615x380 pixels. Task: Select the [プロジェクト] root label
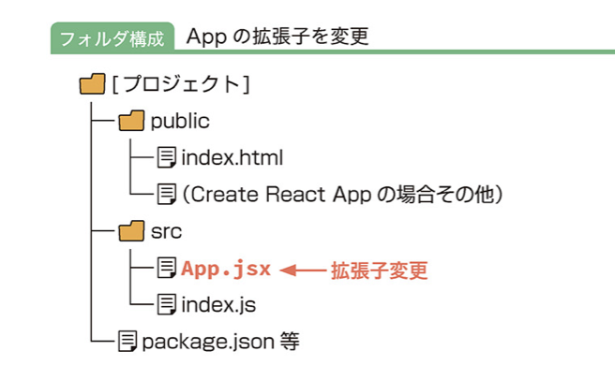point(181,84)
